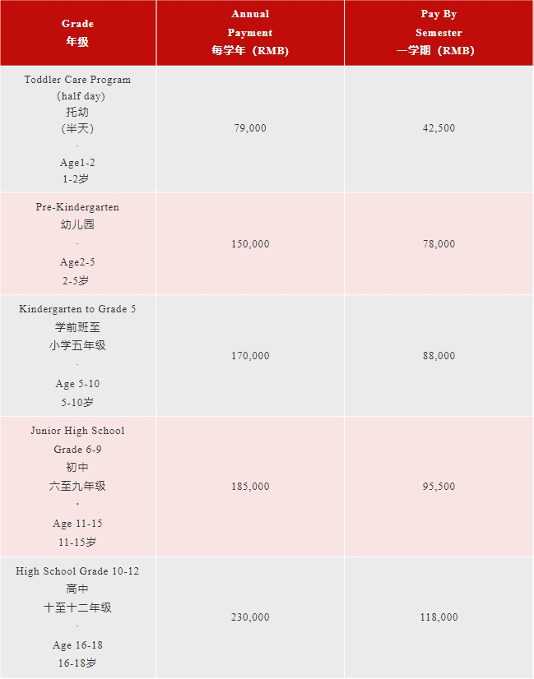534x679 pixels.
Task: Click the 88,000 semester amount
Action: (439, 356)
